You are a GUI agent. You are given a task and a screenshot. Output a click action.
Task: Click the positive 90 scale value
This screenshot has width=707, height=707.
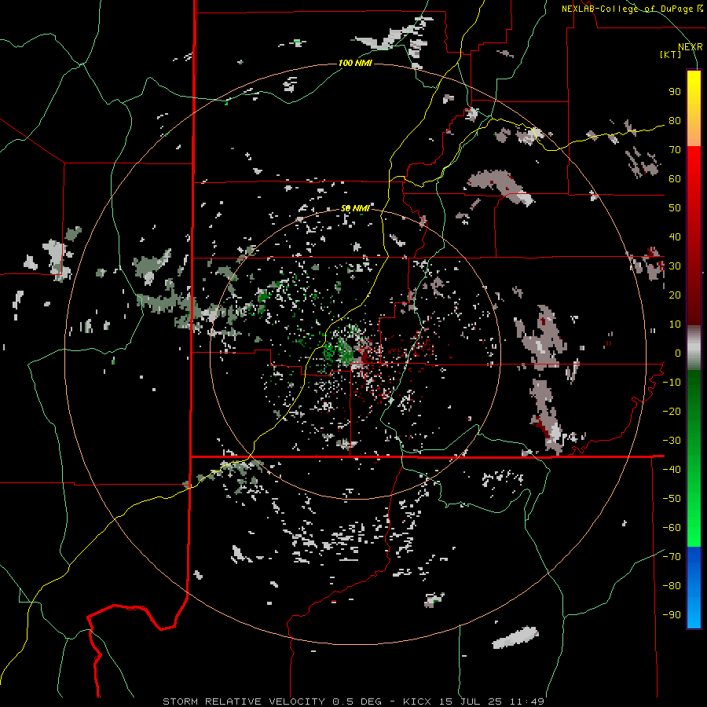[x=675, y=92]
